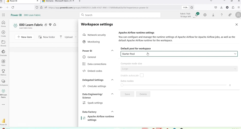Open Default pool for workspace dropdown
Screen dimensions: 241x129
point(179,54)
